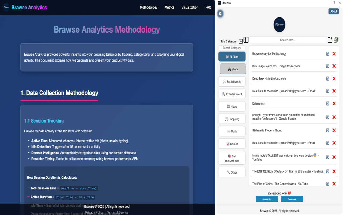Reload the Attack On Titan YouTube tab
The image size is (344, 215).
point(328,171)
